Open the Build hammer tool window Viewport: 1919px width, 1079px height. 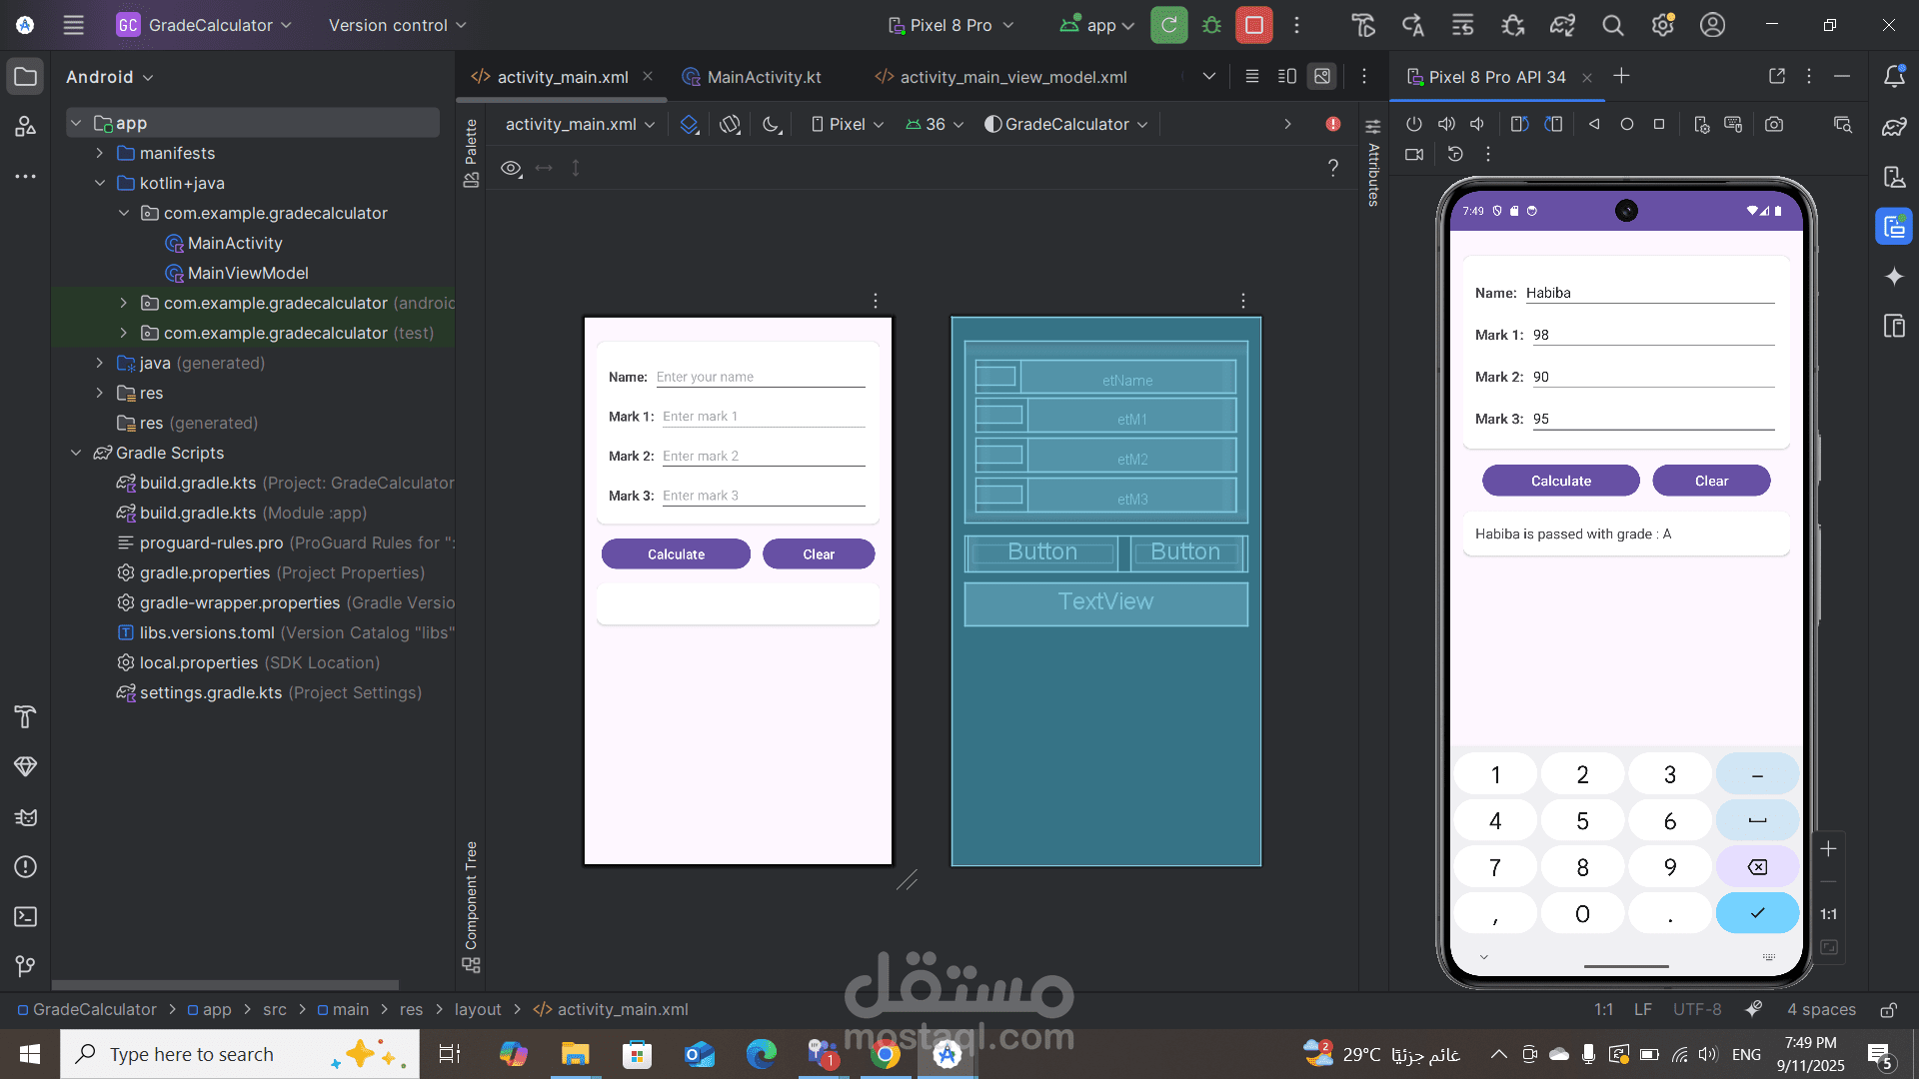(25, 716)
